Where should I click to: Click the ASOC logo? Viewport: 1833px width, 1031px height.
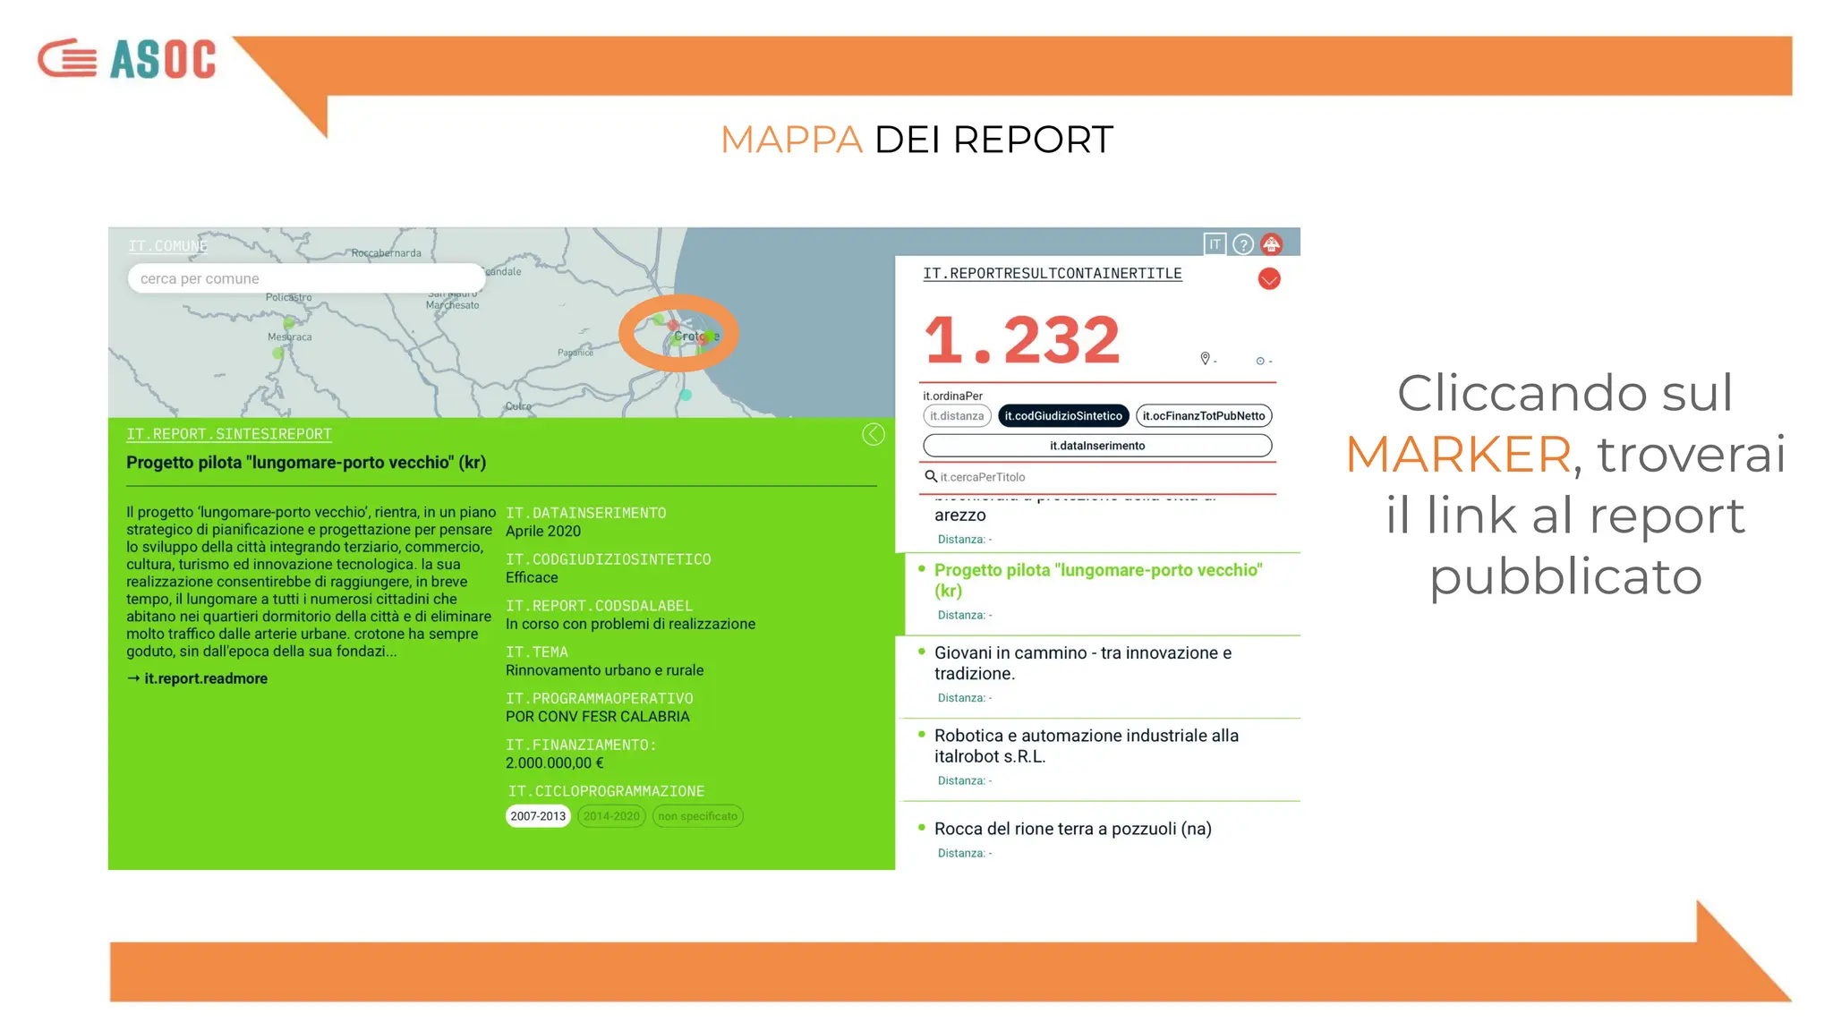click(x=126, y=59)
